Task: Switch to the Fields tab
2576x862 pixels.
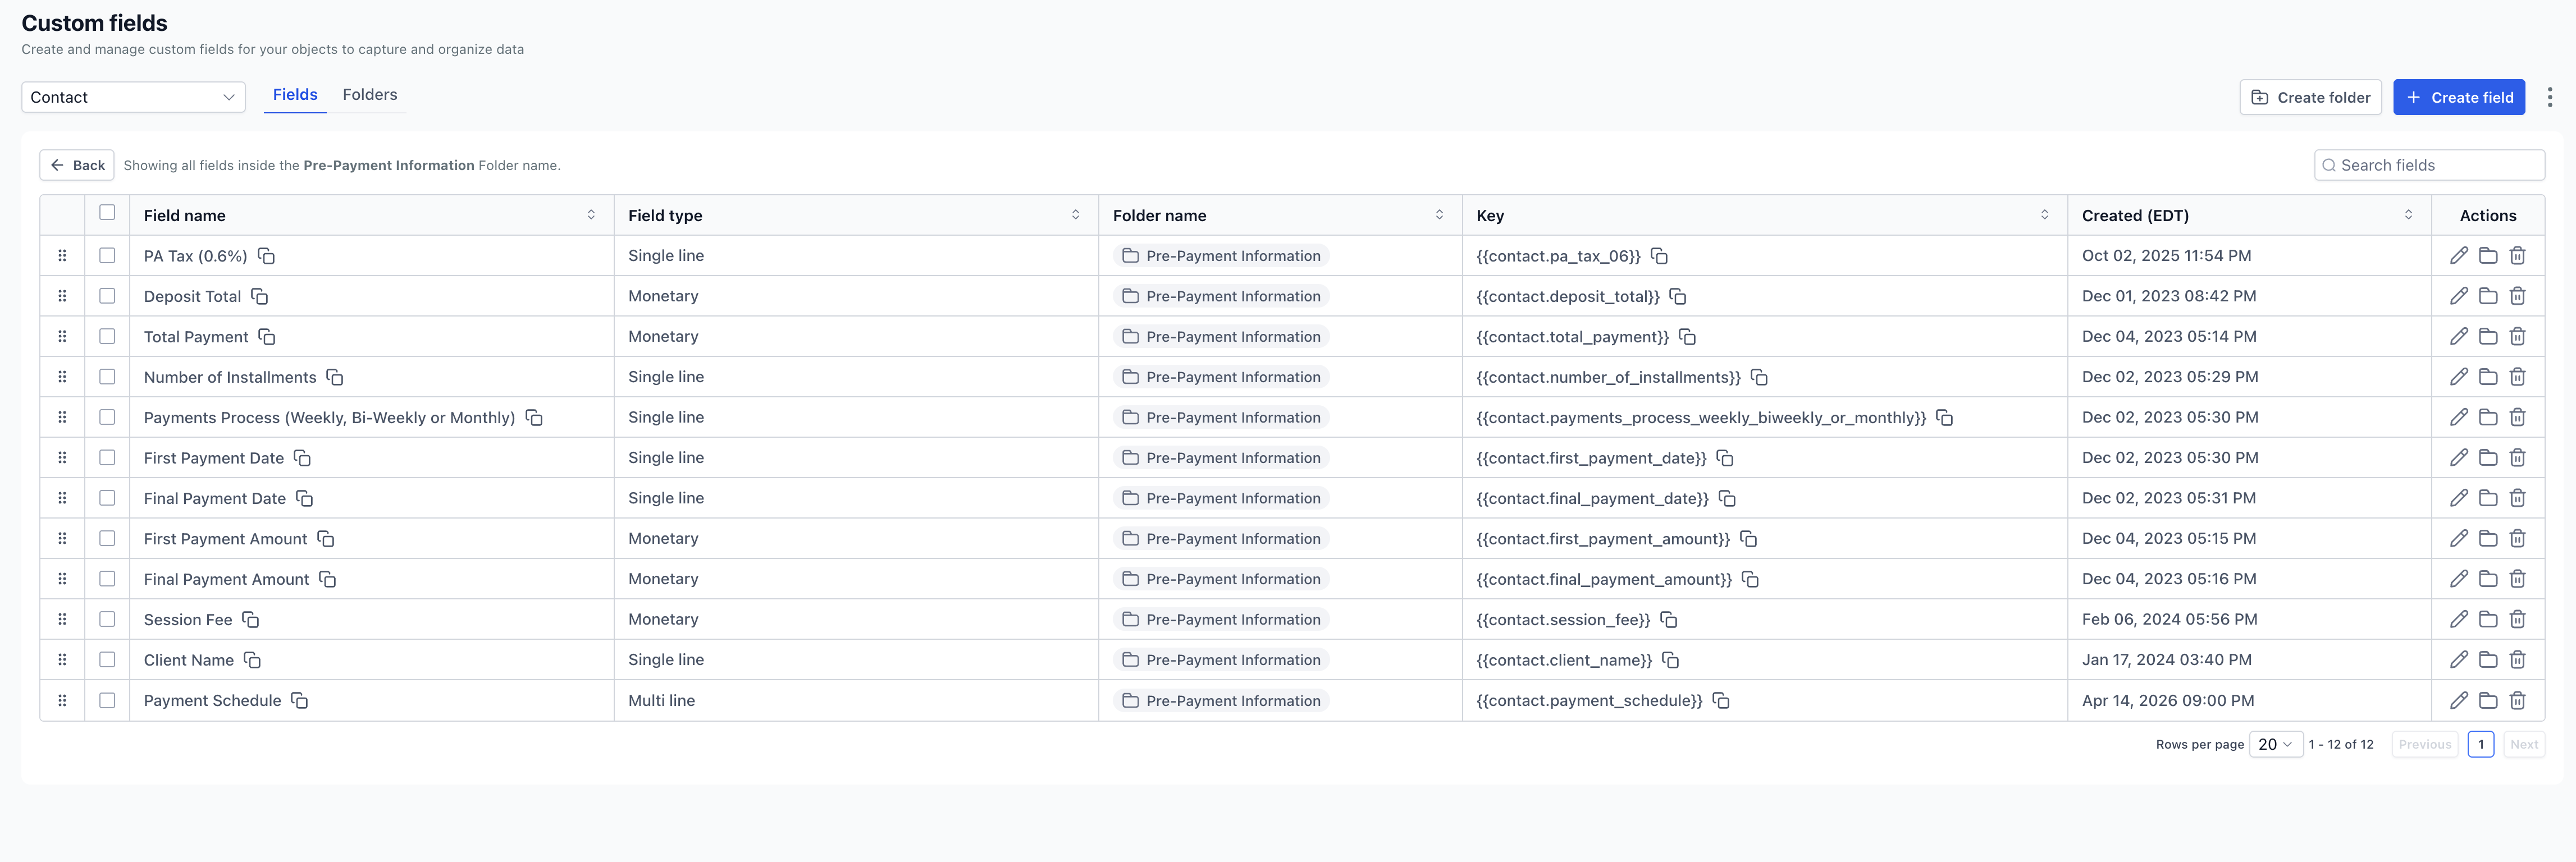Action: (x=295, y=95)
